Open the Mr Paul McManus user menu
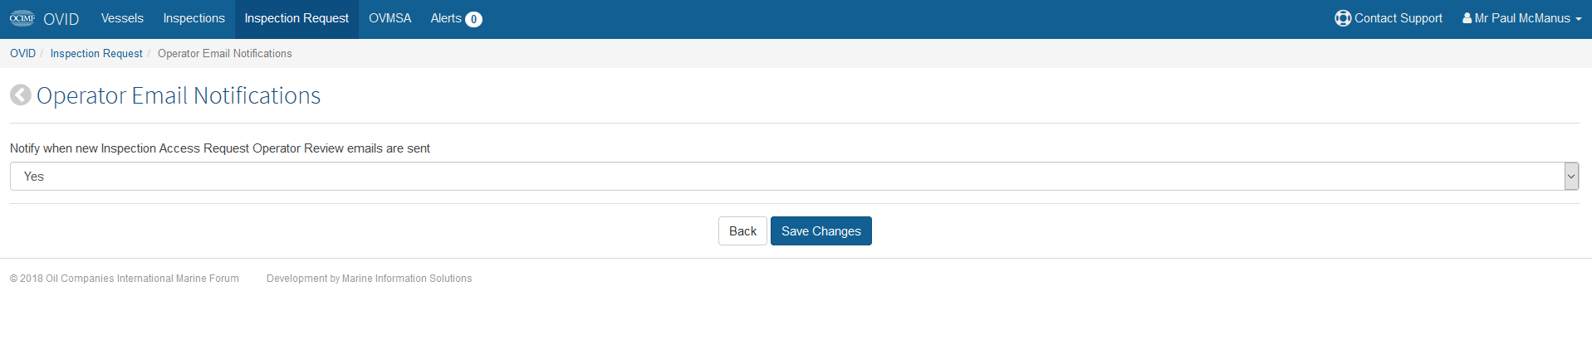The height and width of the screenshot is (354, 1592). pos(1521,18)
